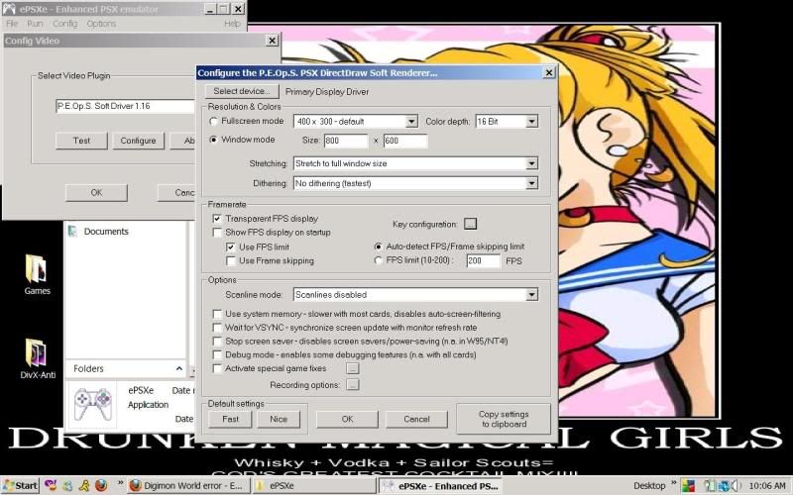The image size is (793, 495).
Task: Switch to ePSXe folder taskbar item
Action: pyautogui.click(x=314, y=486)
